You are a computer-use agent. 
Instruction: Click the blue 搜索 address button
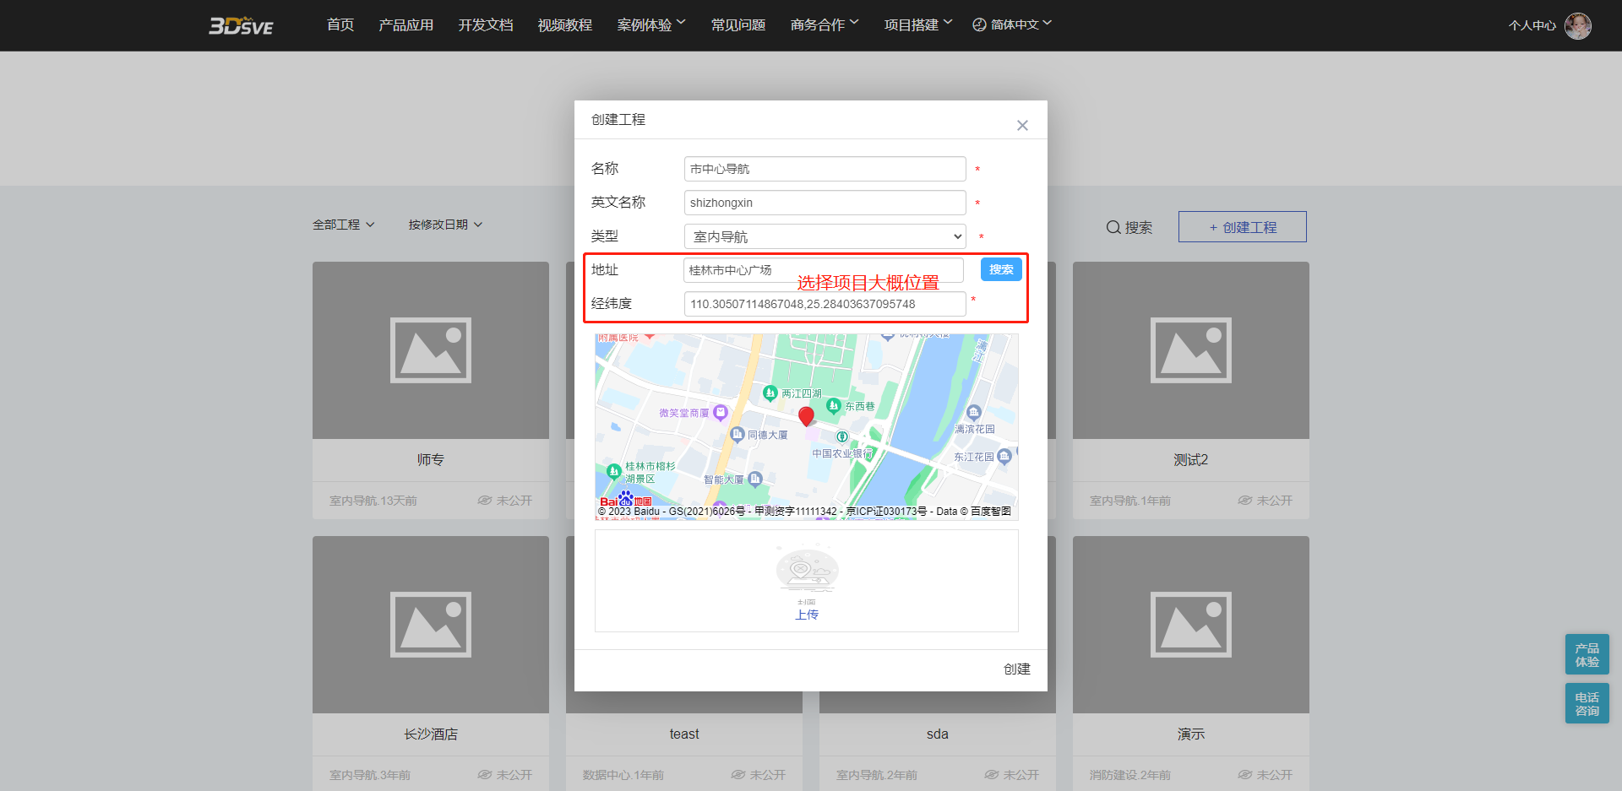[x=1001, y=269]
